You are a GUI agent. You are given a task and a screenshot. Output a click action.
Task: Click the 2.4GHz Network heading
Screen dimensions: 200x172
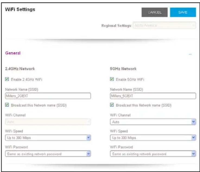pyautogui.click(x=20, y=69)
